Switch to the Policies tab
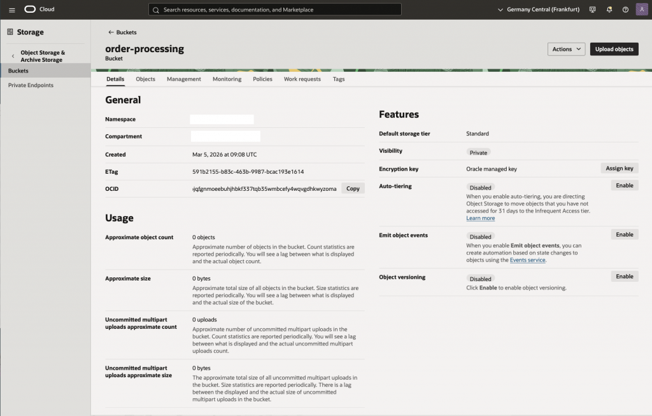This screenshot has height=416, width=652. pyautogui.click(x=262, y=79)
